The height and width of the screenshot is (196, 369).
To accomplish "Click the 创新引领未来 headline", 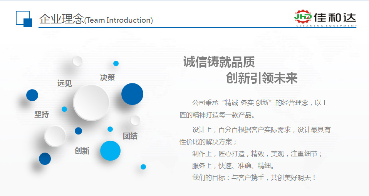I will [x=262, y=78].
